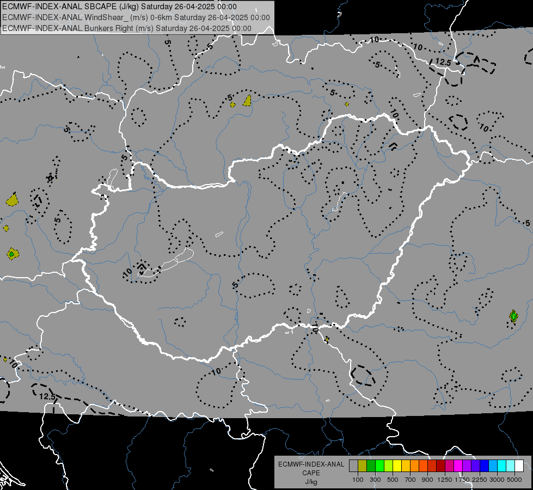Click the bright cyan swatch after 3000

point(502,466)
